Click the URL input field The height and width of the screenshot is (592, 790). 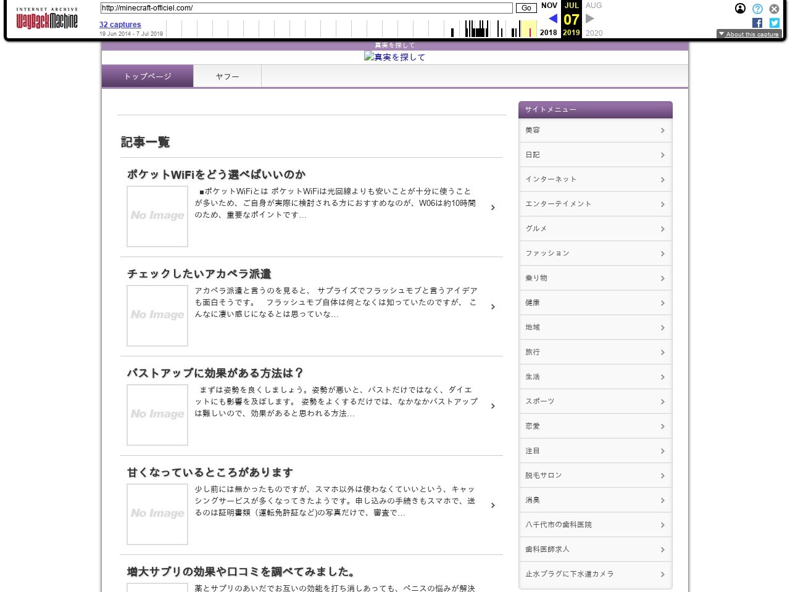pos(306,8)
